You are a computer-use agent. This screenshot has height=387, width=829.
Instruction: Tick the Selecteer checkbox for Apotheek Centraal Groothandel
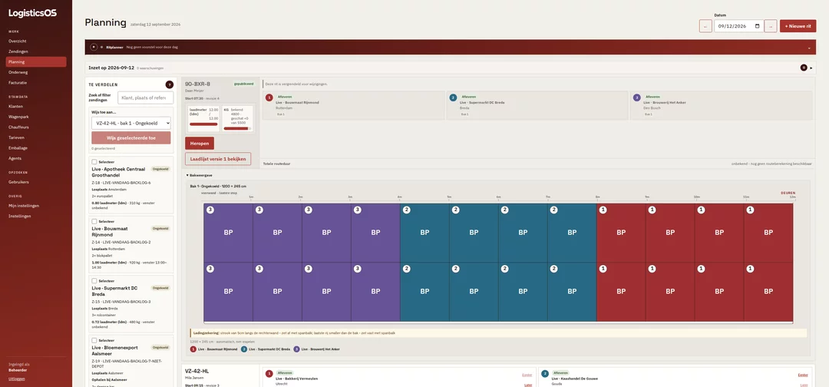tap(94, 162)
